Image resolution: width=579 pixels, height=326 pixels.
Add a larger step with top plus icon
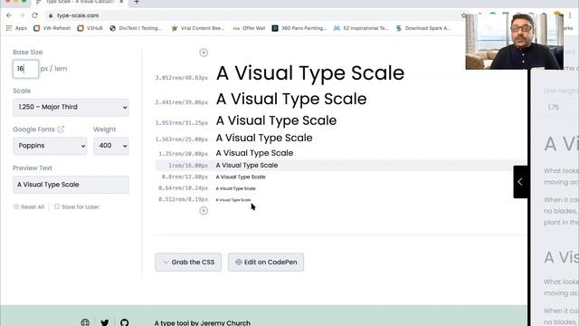pyautogui.click(x=204, y=53)
